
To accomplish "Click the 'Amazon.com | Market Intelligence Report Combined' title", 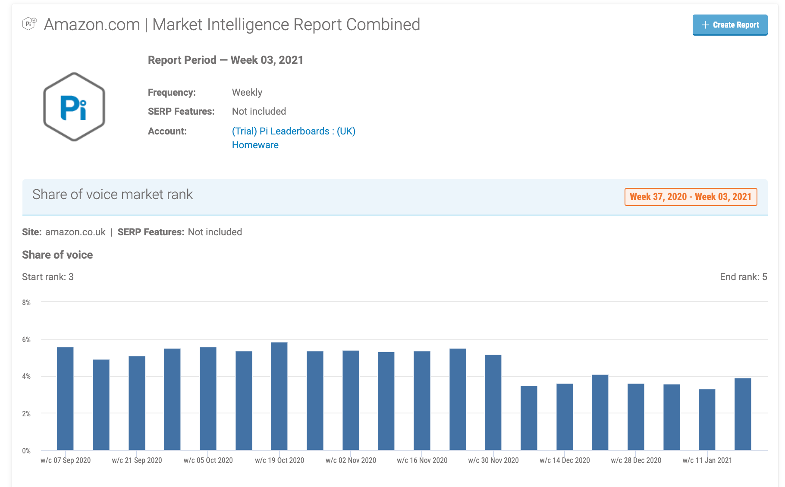I will tap(232, 25).
